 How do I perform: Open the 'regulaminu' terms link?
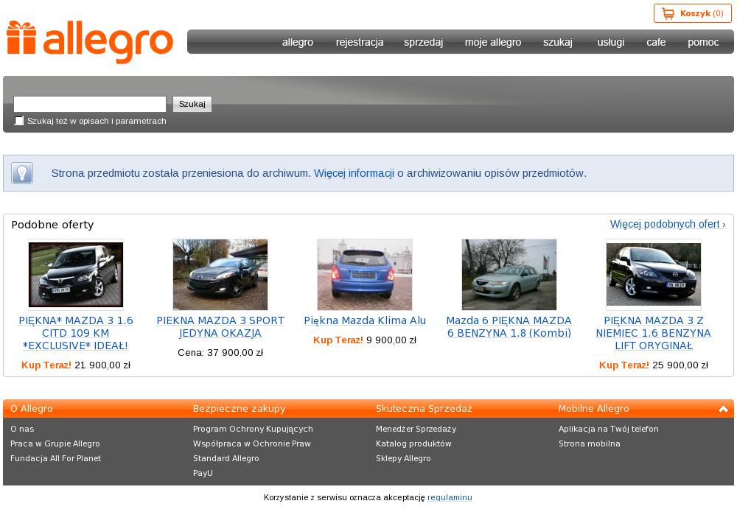tap(450, 497)
